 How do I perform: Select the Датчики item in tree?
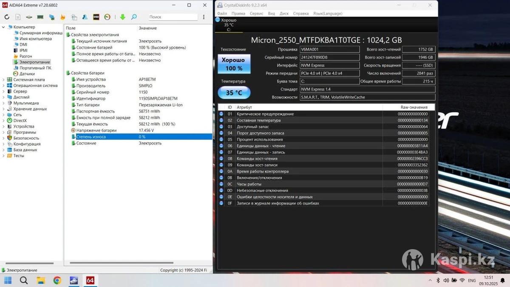27,74
